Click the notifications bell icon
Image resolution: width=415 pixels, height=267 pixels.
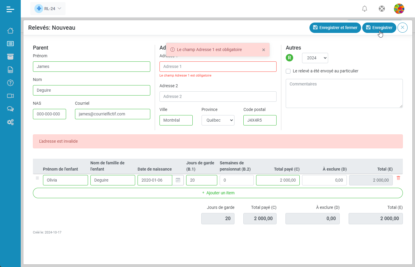pos(365,9)
